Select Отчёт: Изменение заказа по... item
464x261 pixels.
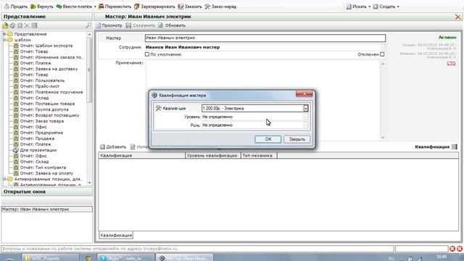click(52, 57)
